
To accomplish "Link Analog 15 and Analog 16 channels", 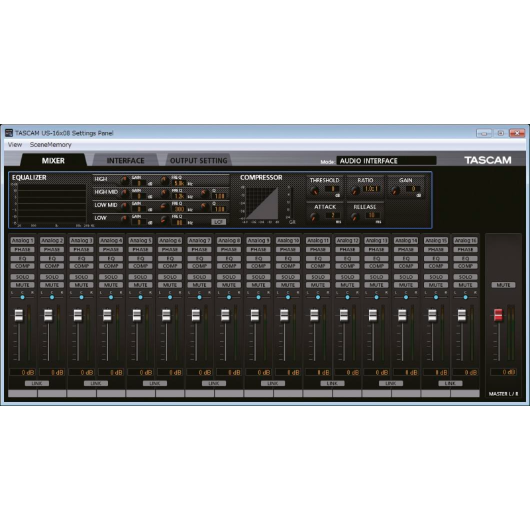I will (450, 384).
